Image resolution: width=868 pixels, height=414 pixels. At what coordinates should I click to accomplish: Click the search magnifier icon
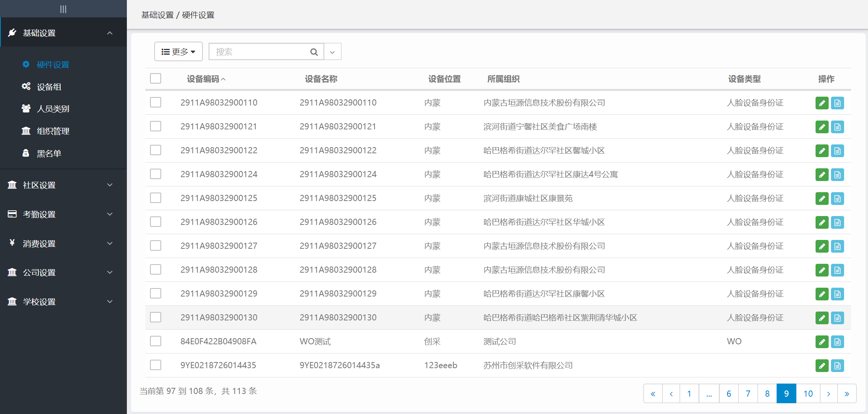pos(314,52)
